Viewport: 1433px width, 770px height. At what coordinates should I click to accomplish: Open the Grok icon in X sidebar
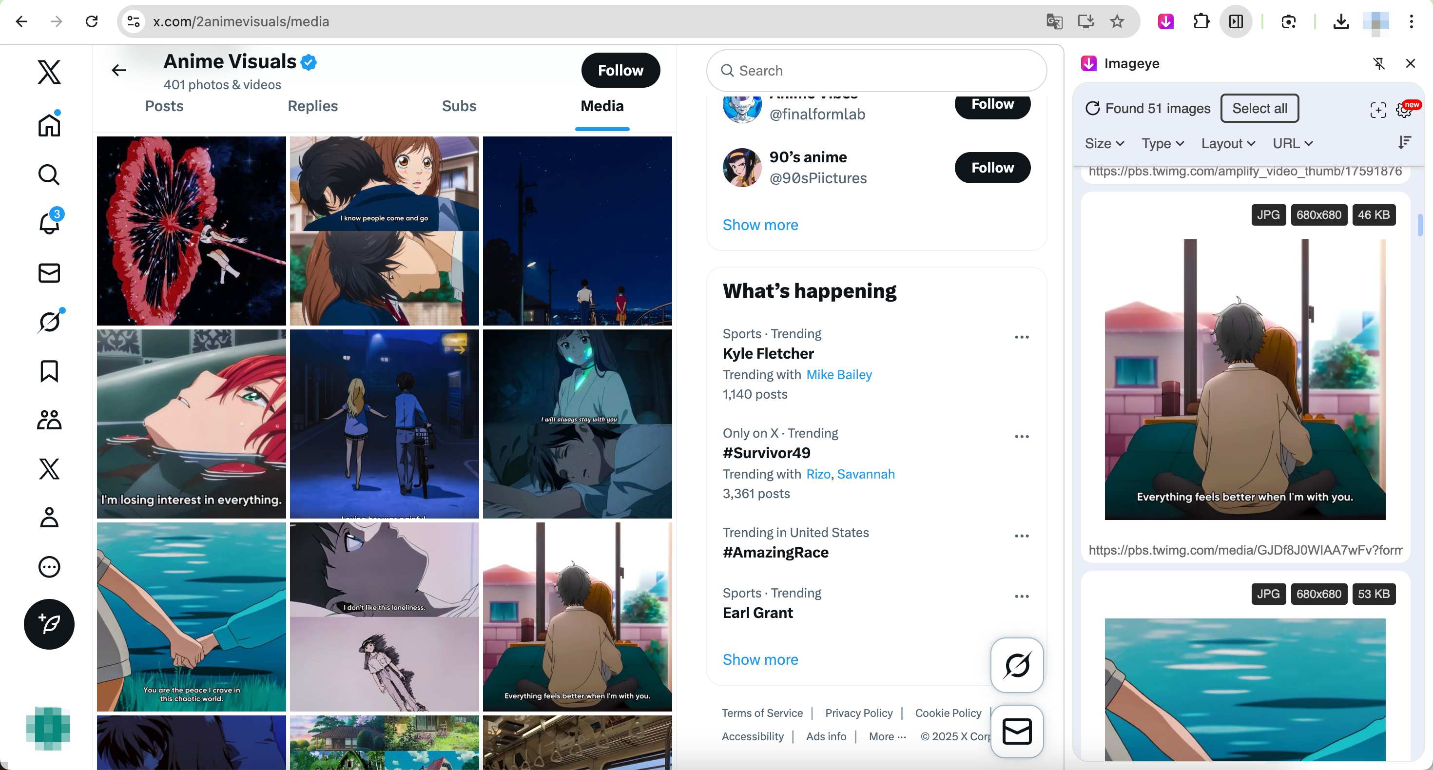(49, 322)
